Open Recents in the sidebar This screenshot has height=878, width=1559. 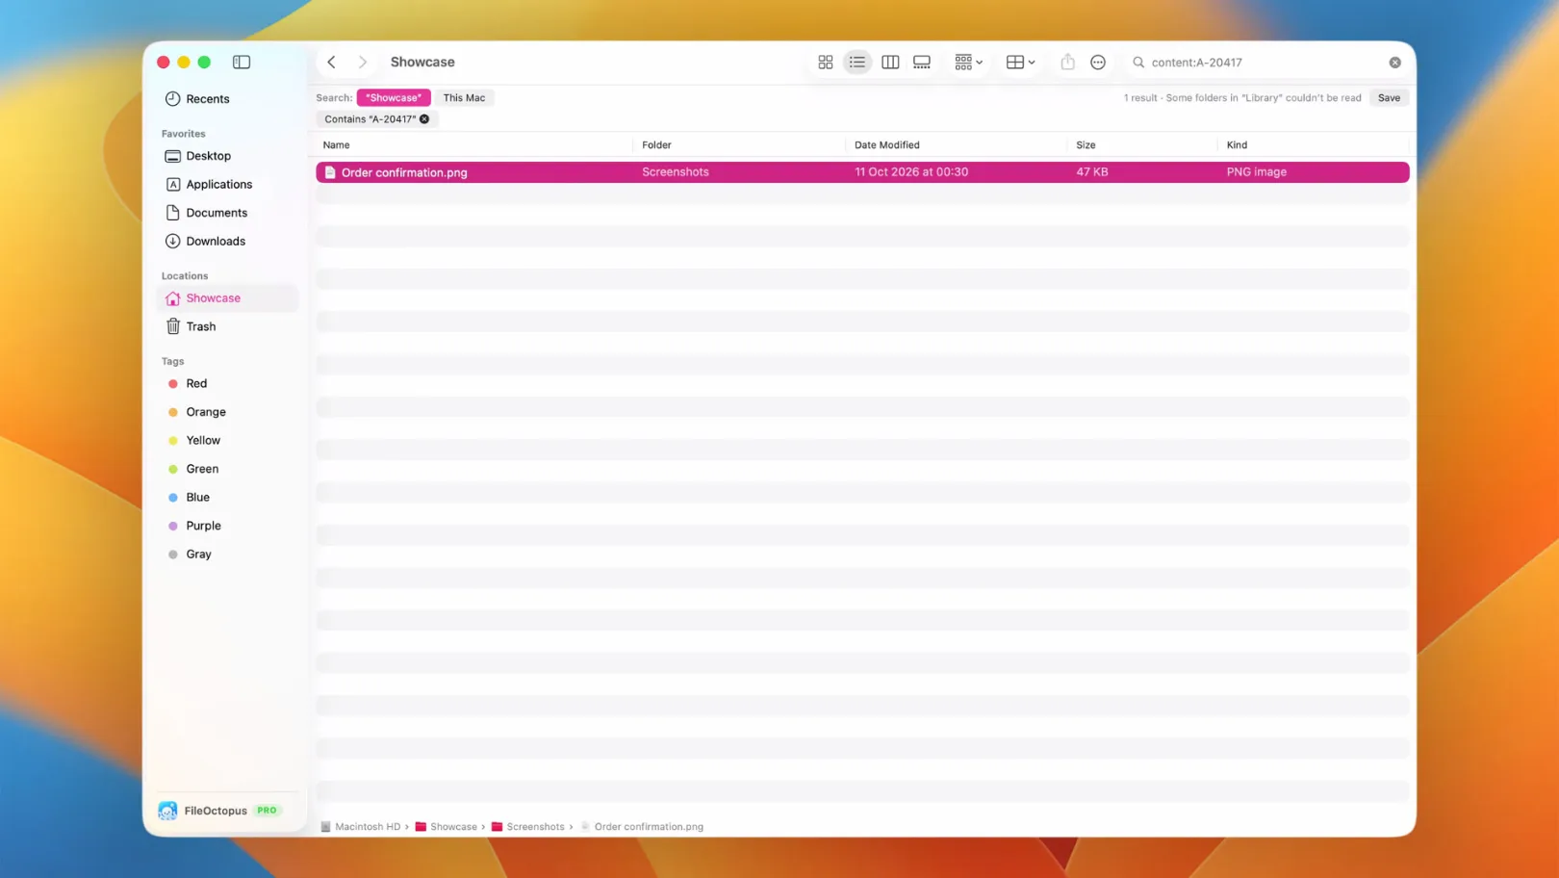tap(227, 99)
